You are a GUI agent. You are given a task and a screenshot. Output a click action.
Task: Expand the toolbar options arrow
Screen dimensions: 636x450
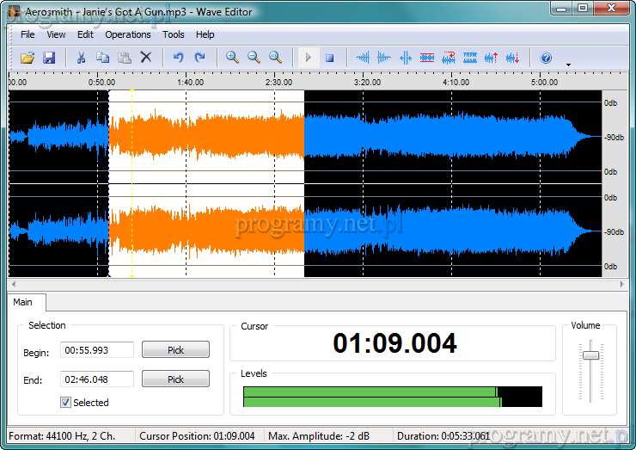click(568, 65)
